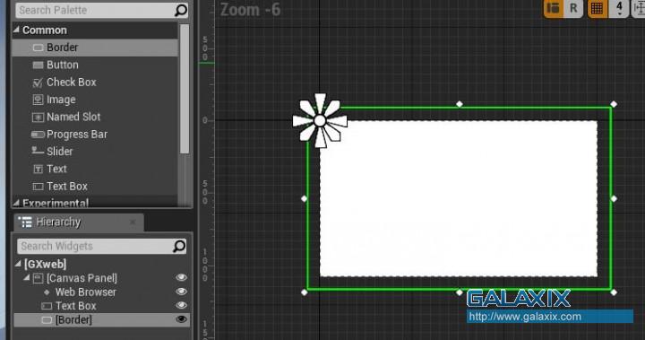Open the galaxix.com link
Screen dimensions: 645x340
tap(525, 317)
